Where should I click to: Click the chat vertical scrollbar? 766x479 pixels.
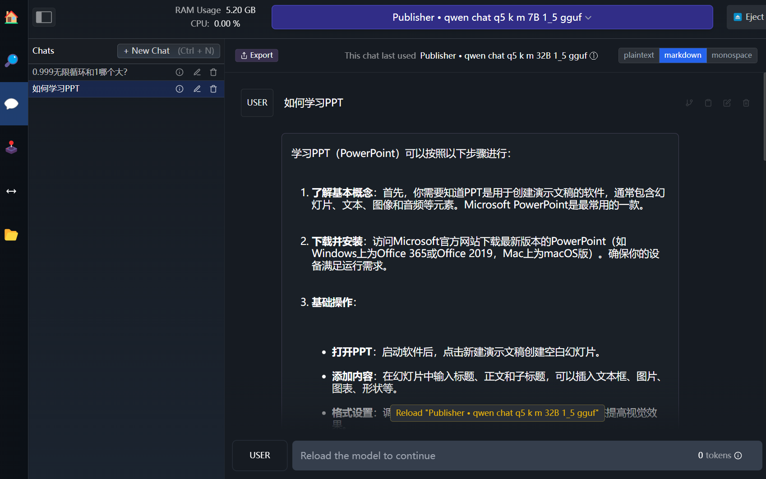click(764, 116)
